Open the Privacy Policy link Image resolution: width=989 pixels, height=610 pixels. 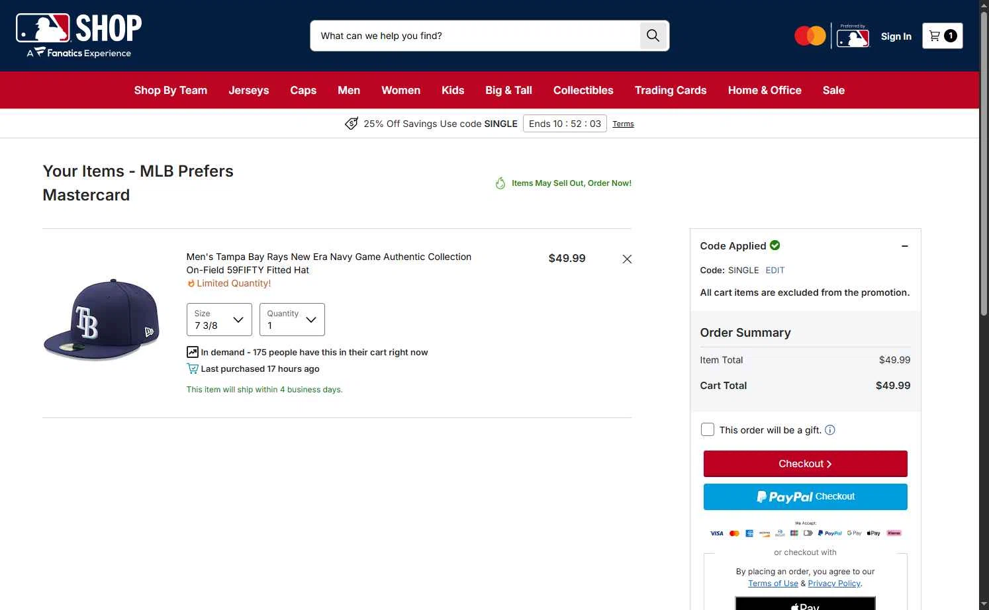834,584
